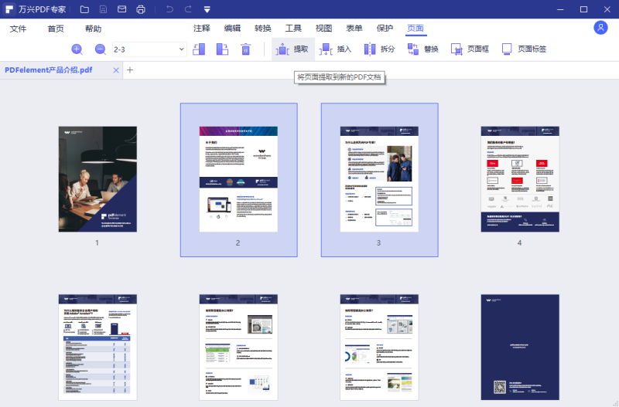This screenshot has width=619, height=407.
Task: Click the 页面标签 page labels button
Action: pos(524,49)
